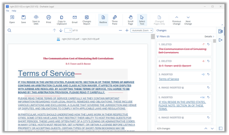Click the struck-through Bell Correlations title in document
Screen dimensions: 229x135
78,58
